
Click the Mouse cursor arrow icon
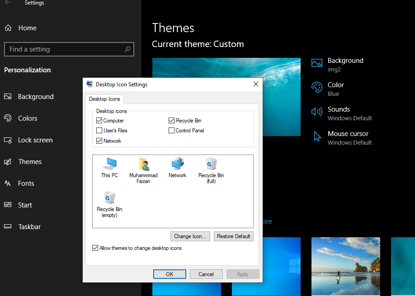(x=317, y=136)
